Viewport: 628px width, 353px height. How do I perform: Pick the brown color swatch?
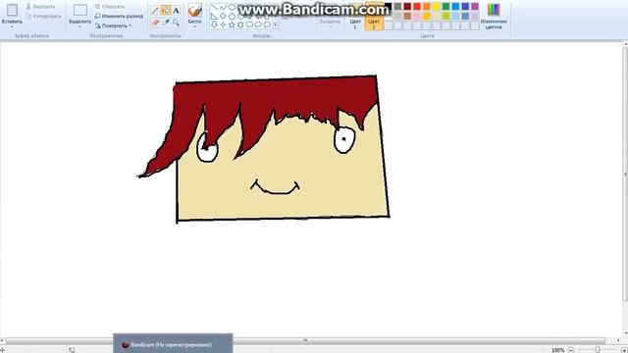pyautogui.click(x=407, y=16)
